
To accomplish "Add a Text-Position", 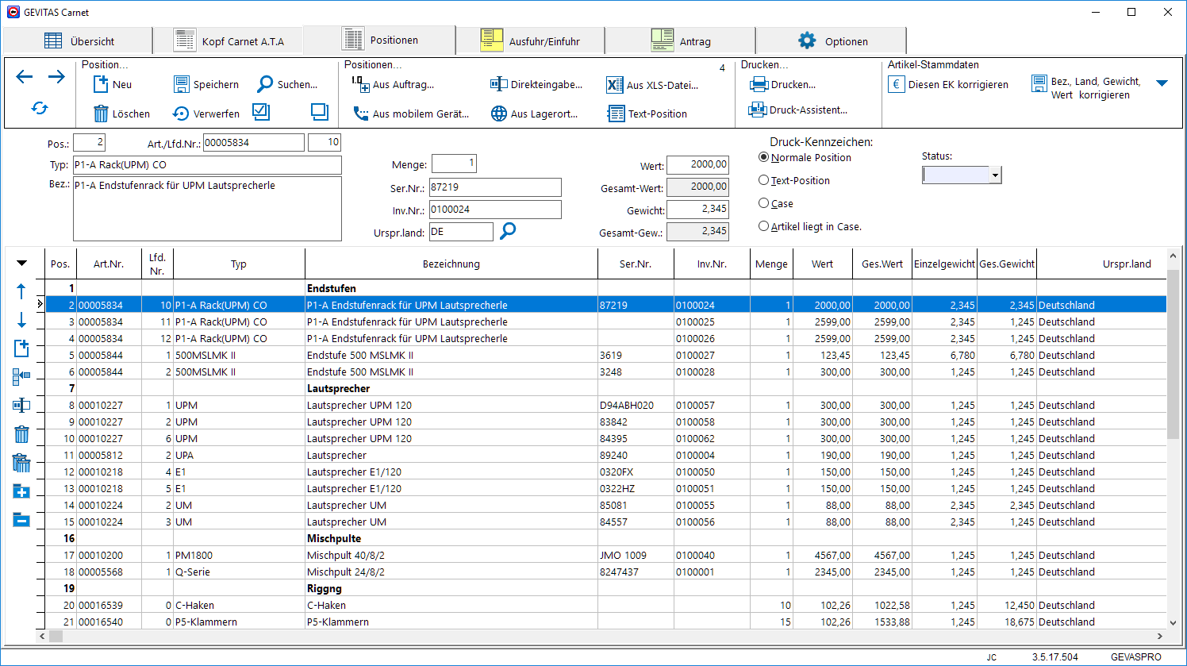I will (647, 114).
